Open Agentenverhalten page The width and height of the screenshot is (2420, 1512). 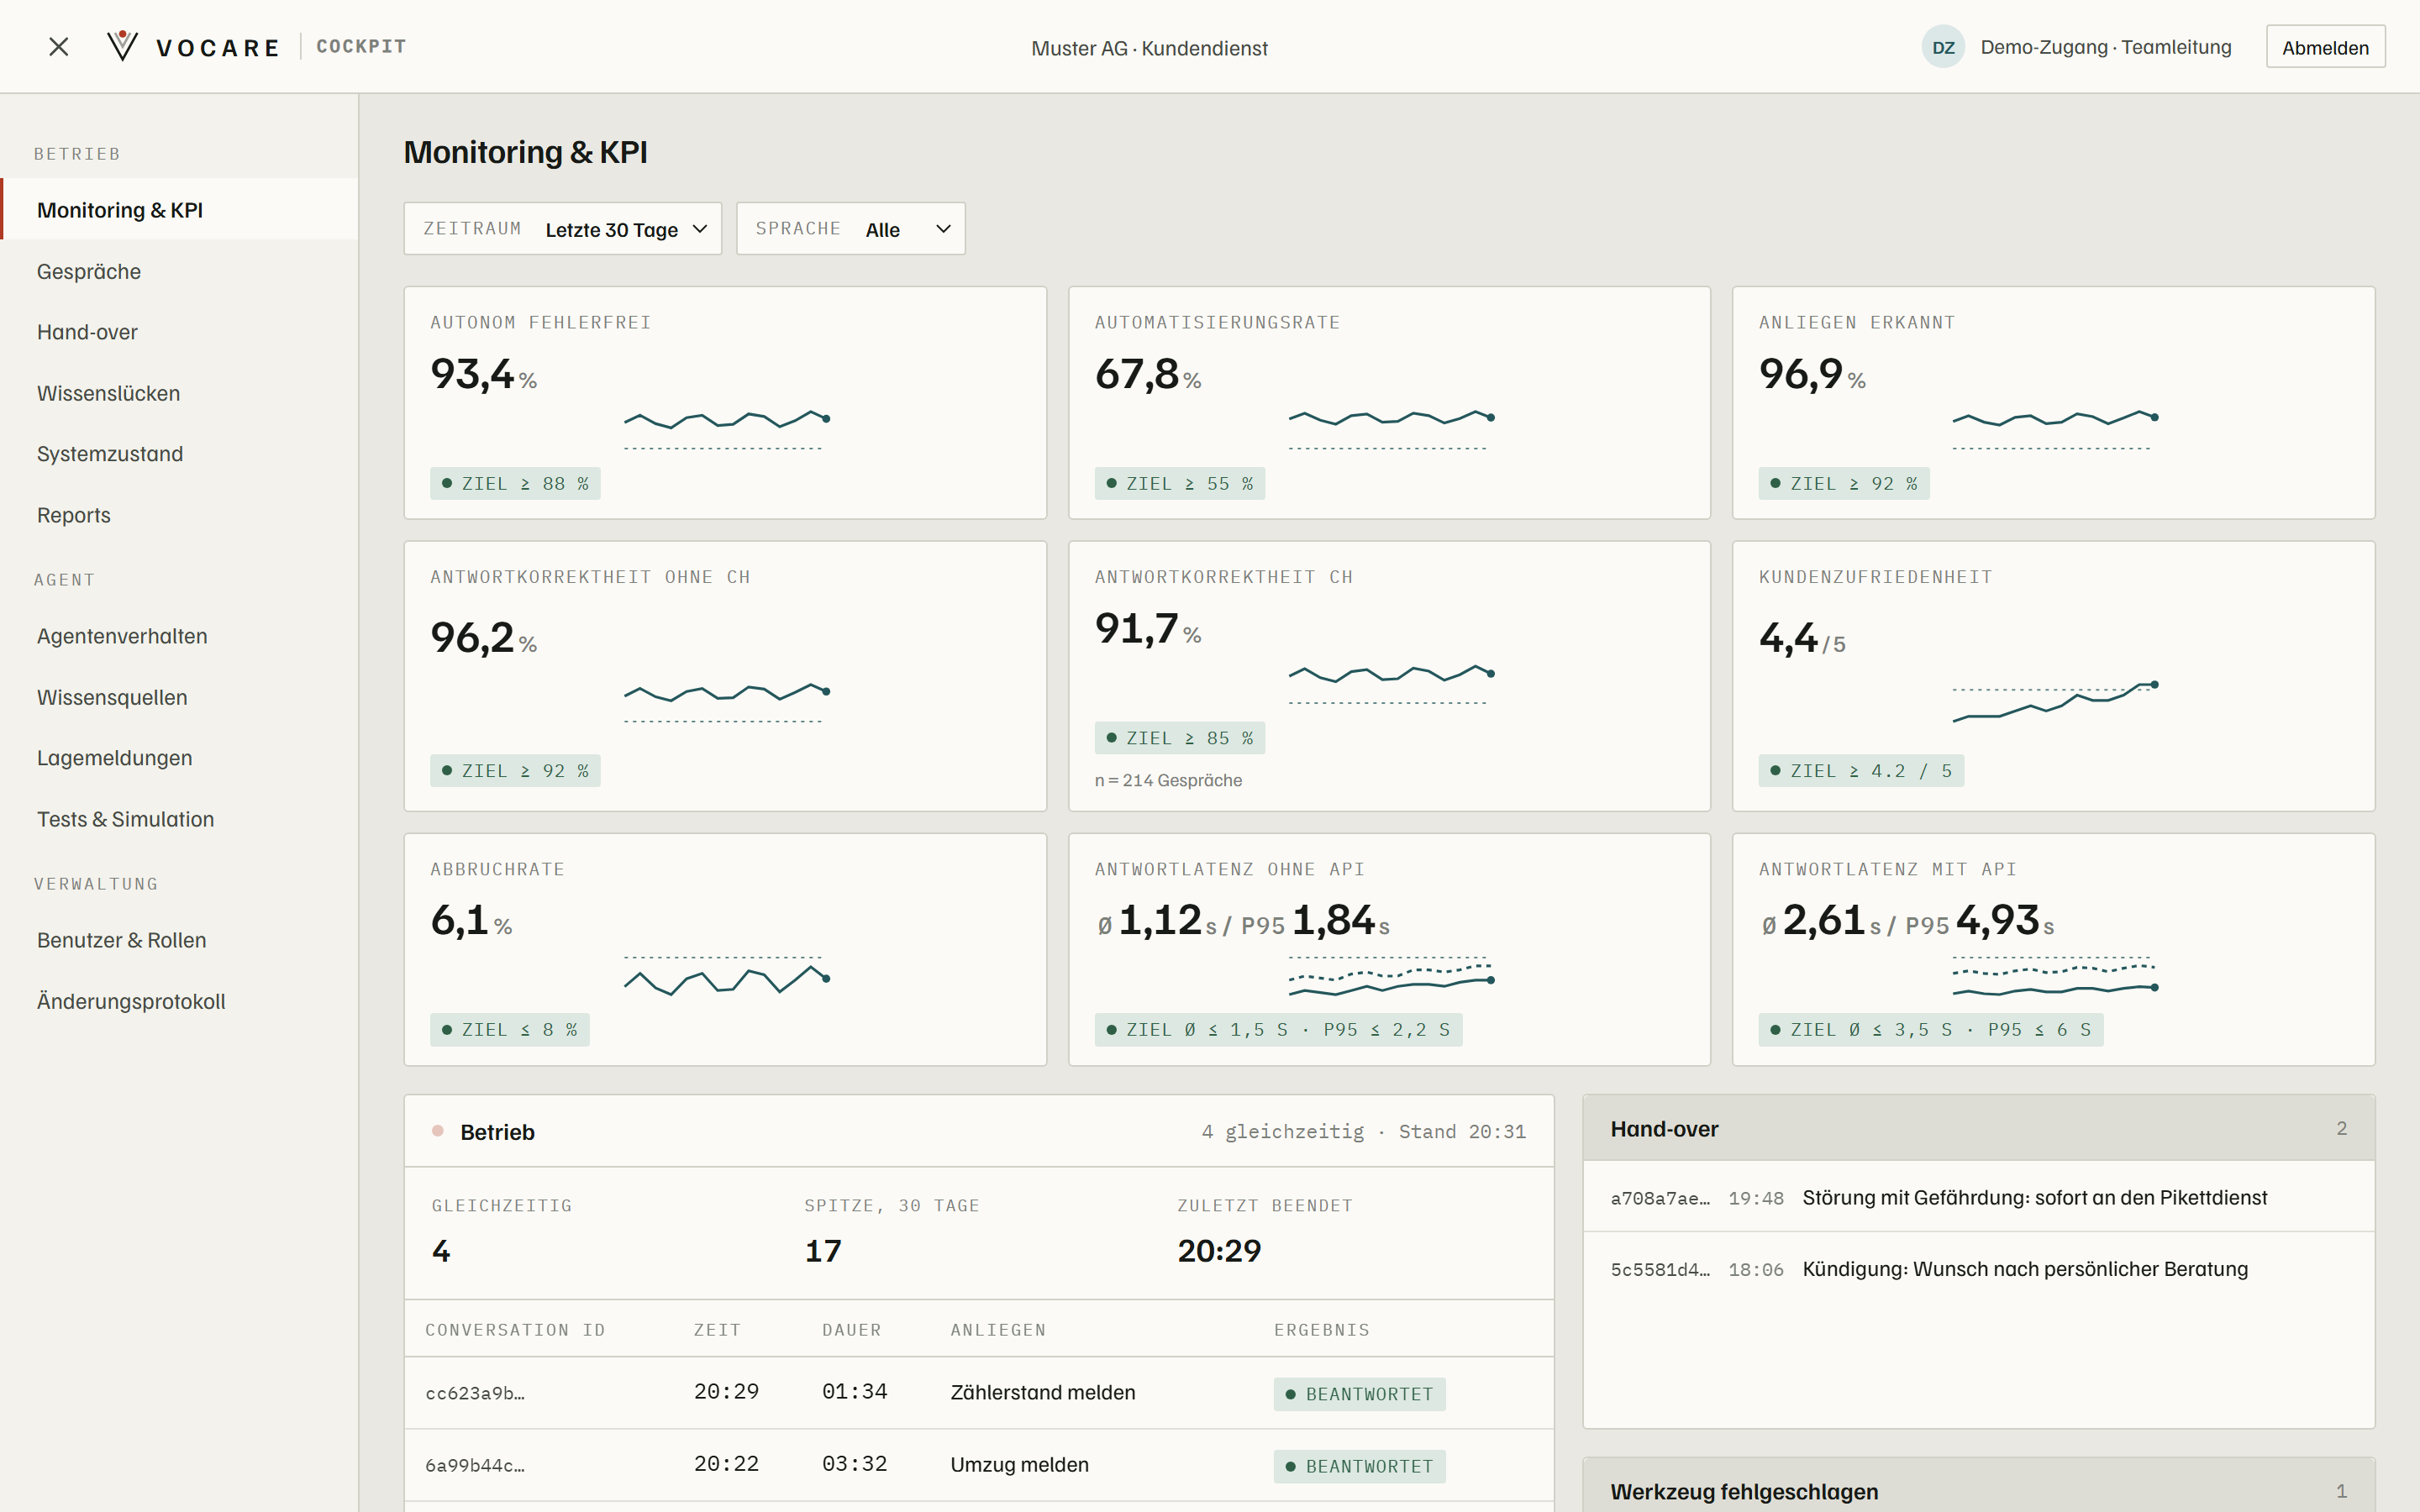click(x=180, y=636)
